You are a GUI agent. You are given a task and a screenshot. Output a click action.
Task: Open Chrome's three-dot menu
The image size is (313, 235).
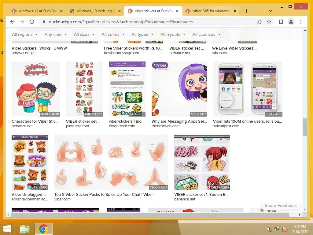tap(301, 22)
